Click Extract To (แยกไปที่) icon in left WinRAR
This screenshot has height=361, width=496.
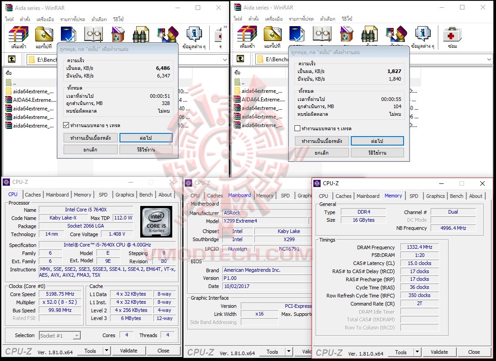[x=44, y=34]
